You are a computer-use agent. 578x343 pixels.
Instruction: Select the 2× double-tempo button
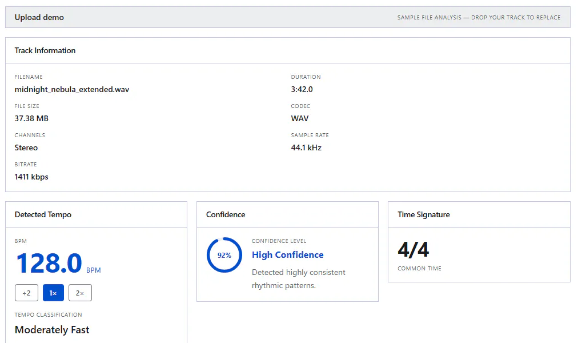80,293
